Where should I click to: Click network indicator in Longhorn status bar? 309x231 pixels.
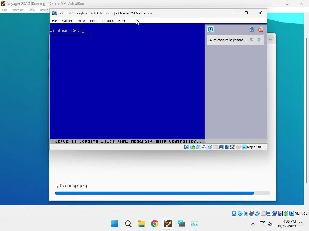tap(204, 147)
